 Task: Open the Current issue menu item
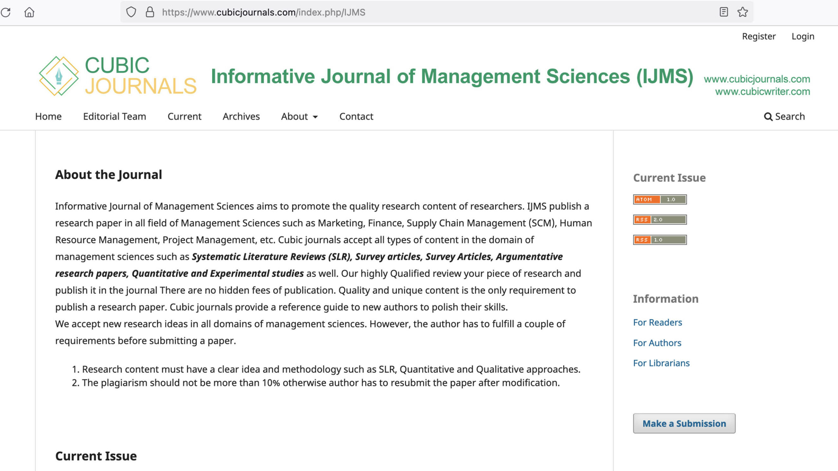184,117
